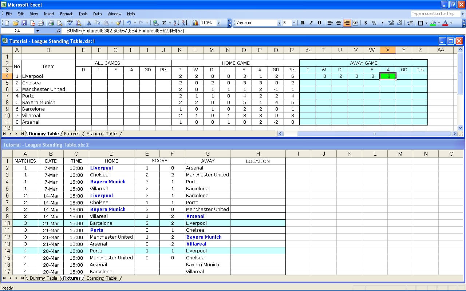
Task: Switch to Dummy Table tab in bottom window
Action: pos(43,278)
